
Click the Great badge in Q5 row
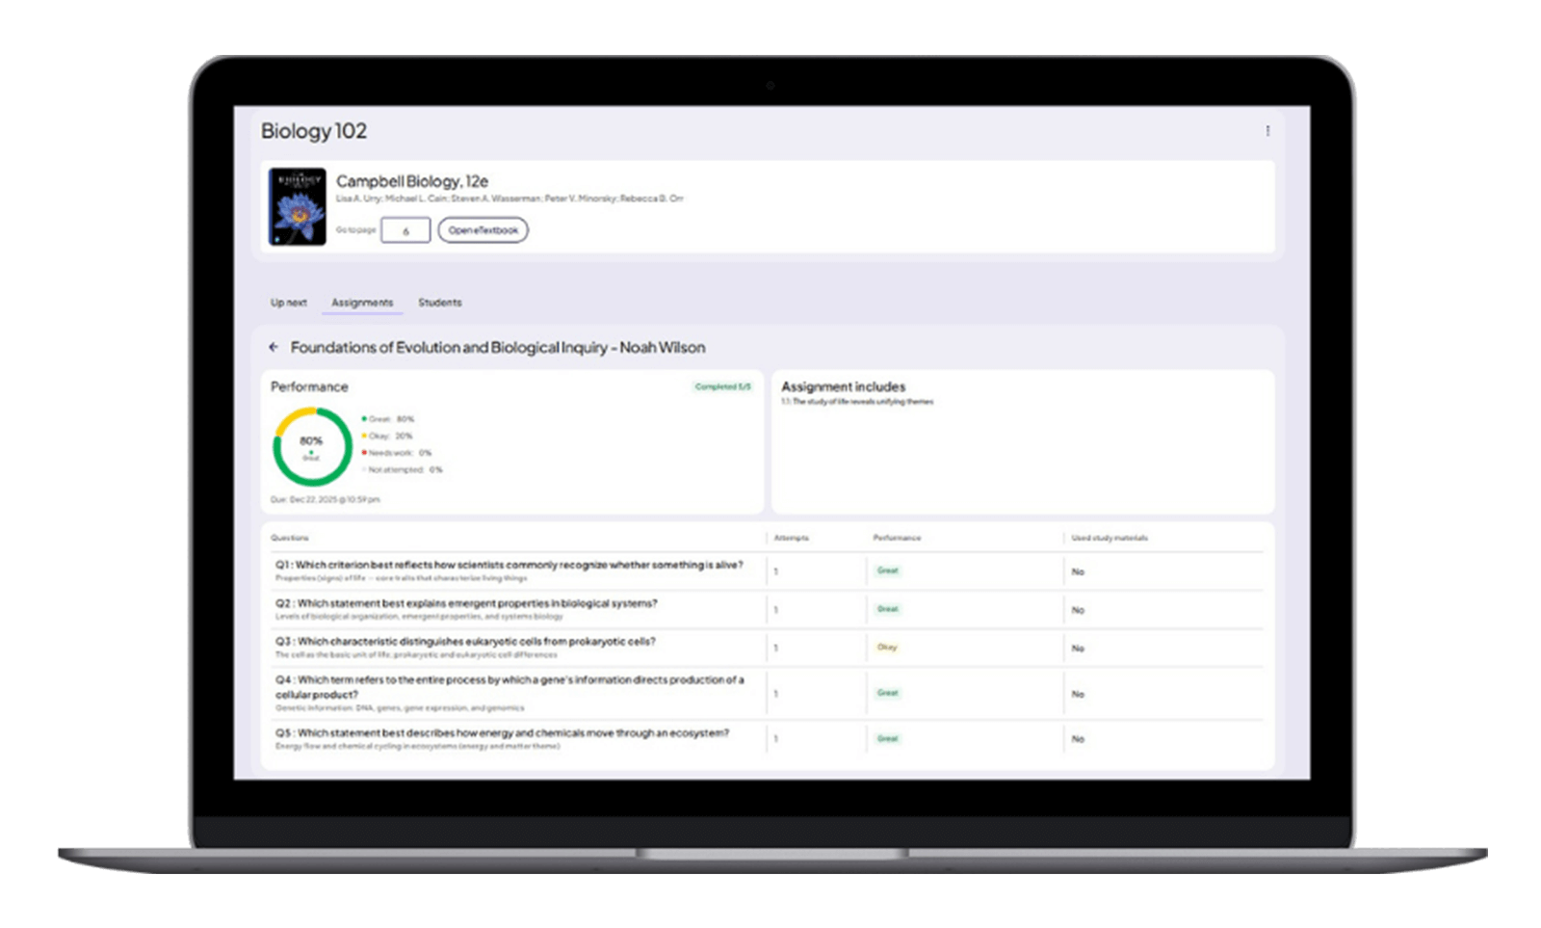coord(887,739)
